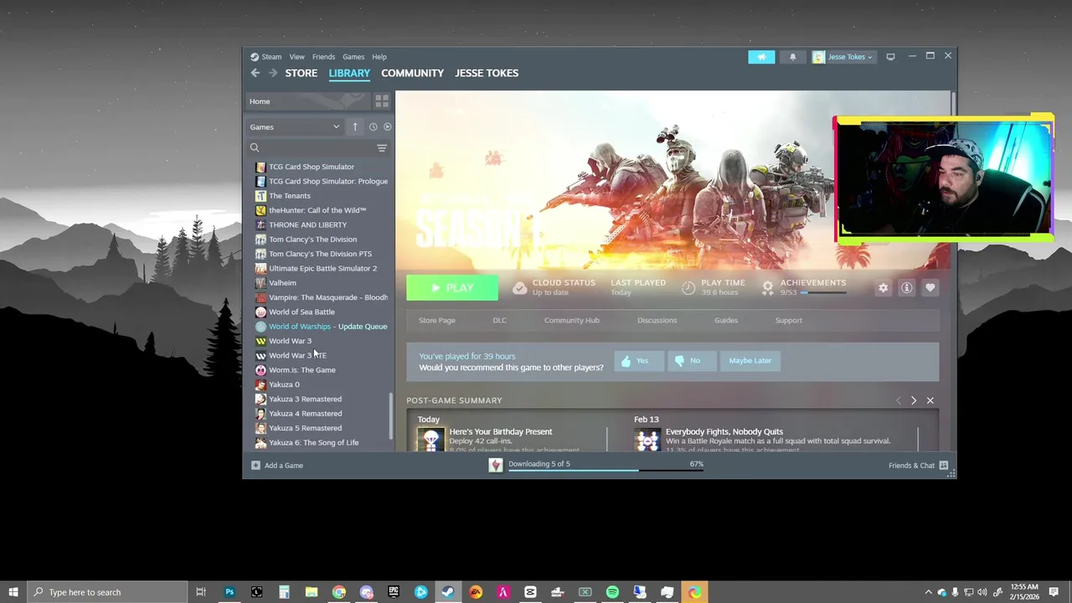Close the Post-Game Summary panel

(930, 400)
